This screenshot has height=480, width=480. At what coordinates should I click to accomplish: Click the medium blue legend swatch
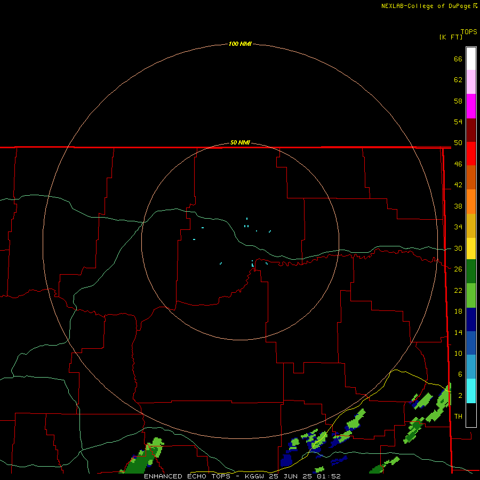pyautogui.click(x=471, y=343)
